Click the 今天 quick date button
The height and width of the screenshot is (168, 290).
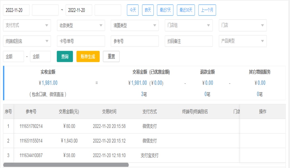pyautogui.click(x=133, y=10)
